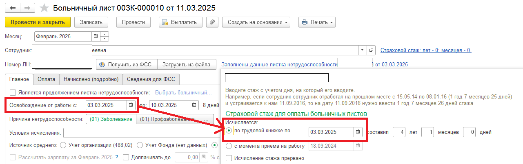Open calendar for Месяц field

(96, 36)
